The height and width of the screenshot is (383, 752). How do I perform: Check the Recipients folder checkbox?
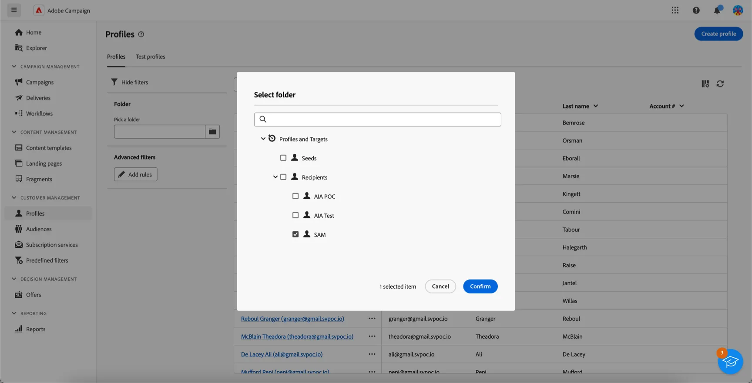pyautogui.click(x=283, y=177)
